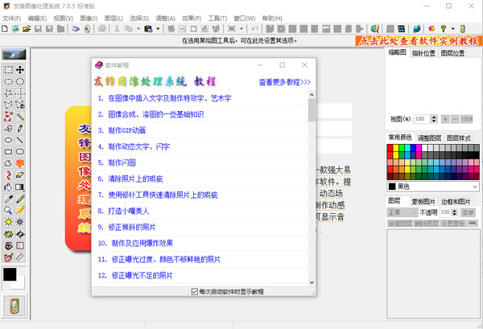Click the open folder toolbar icon
483x329 pixels.
(27, 29)
